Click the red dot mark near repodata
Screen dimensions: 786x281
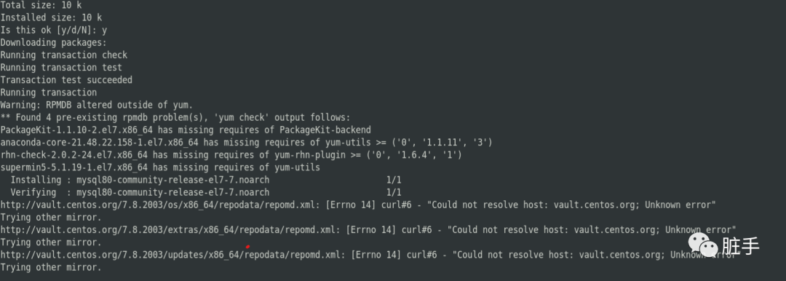(x=247, y=246)
